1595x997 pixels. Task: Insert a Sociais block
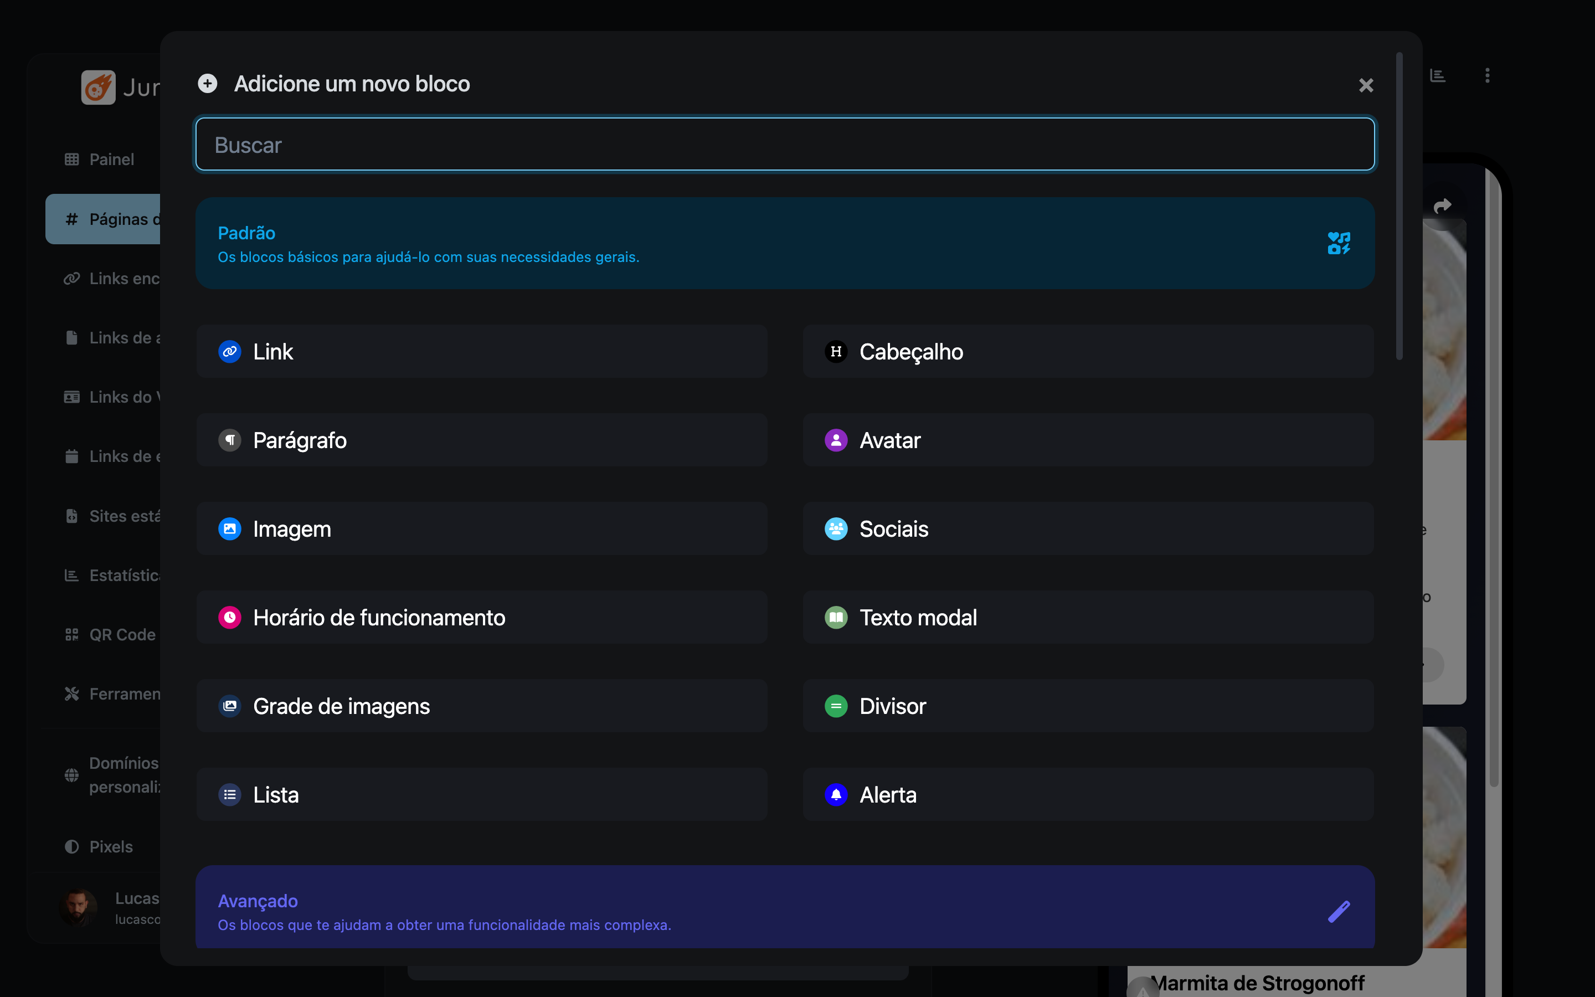point(1088,529)
